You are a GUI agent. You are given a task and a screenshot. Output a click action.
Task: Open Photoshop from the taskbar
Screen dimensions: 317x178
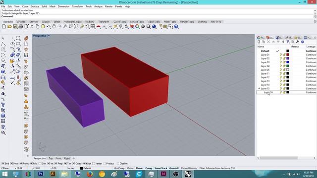click(41, 174)
